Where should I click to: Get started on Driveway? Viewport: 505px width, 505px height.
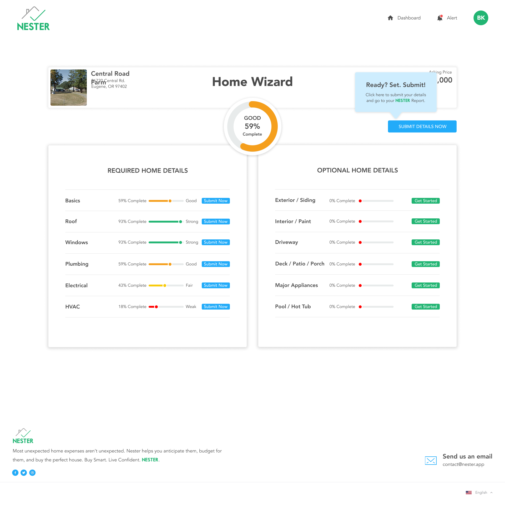pyautogui.click(x=426, y=242)
